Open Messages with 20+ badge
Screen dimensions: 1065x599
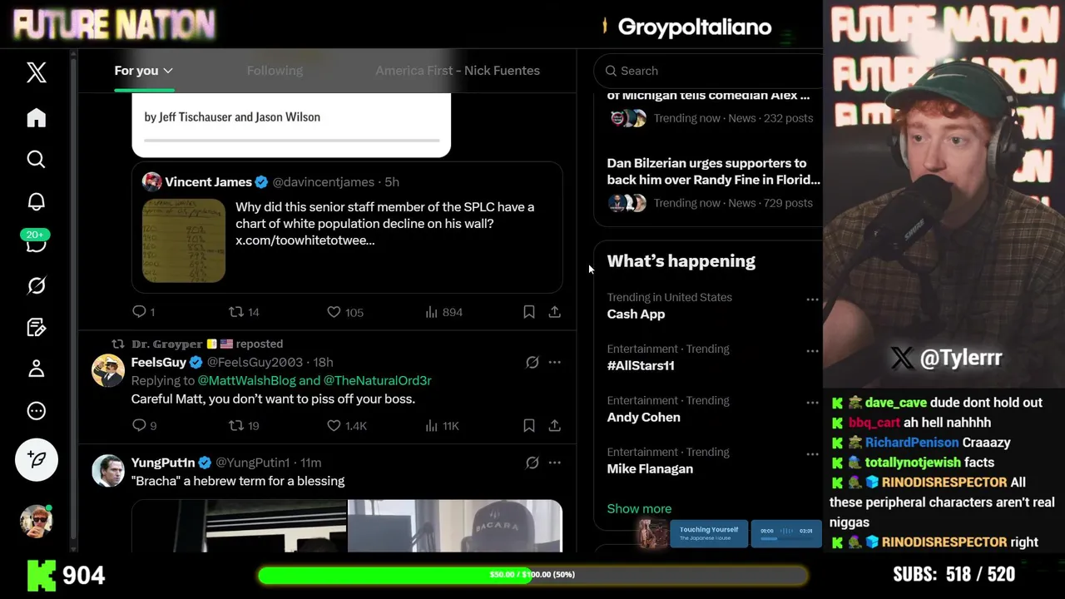(36, 242)
